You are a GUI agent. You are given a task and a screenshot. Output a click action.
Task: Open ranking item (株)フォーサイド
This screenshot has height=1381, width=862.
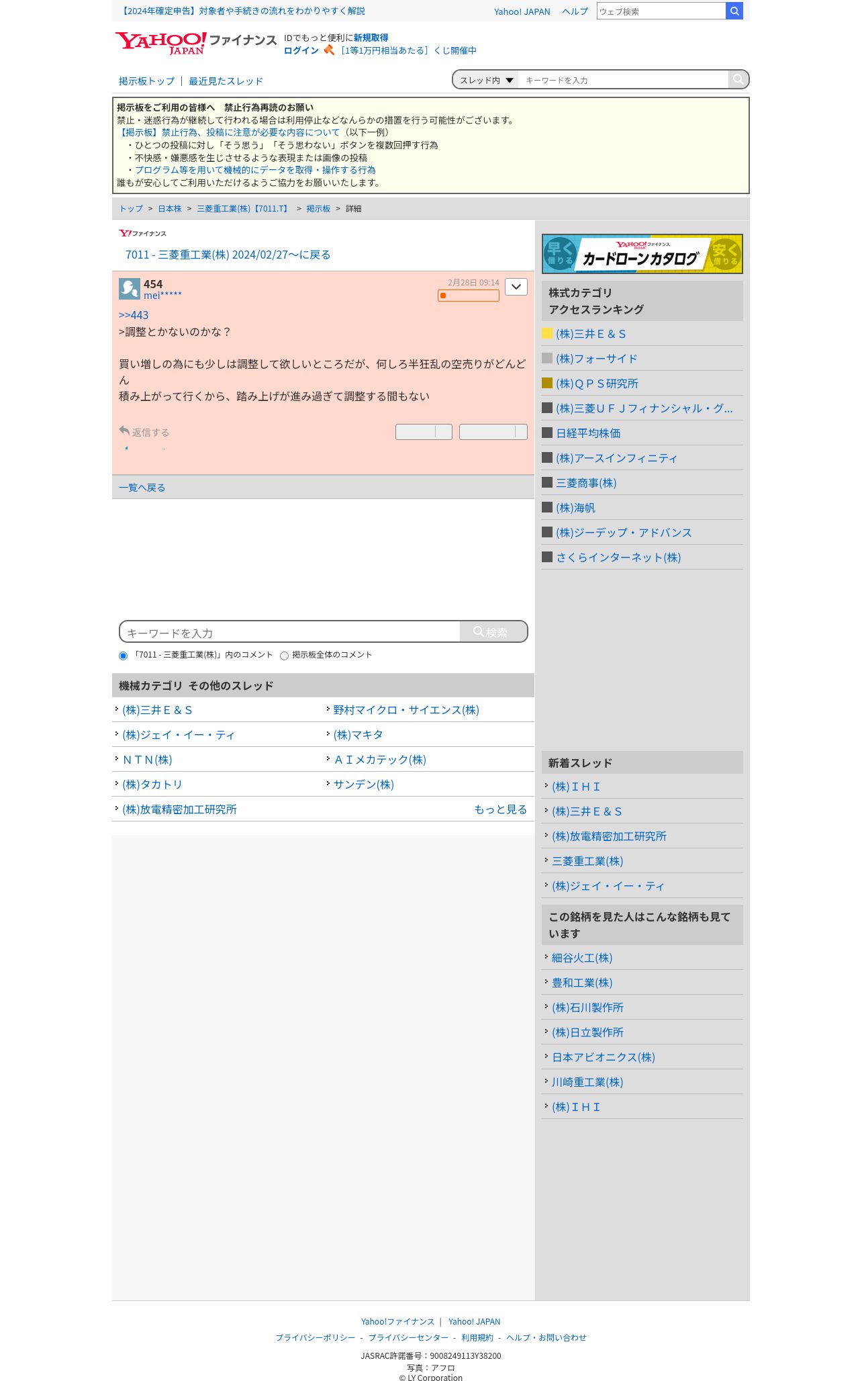click(x=596, y=359)
